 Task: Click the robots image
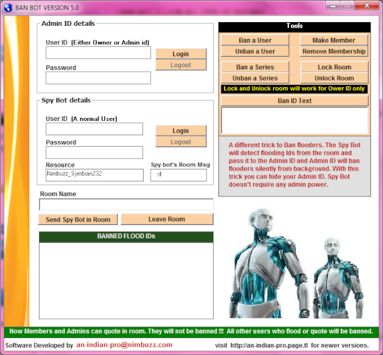coord(296,263)
